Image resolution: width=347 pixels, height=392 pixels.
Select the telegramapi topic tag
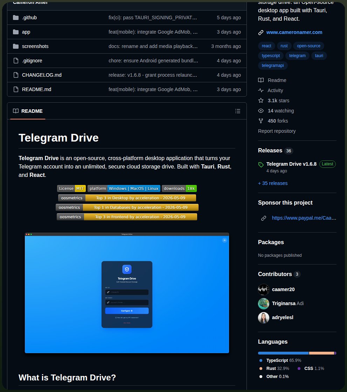273,66
